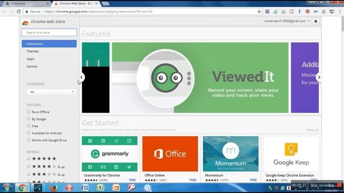Open Google Keep Chrome Extension title
The width and height of the screenshot is (344, 193).
tap(290, 175)
